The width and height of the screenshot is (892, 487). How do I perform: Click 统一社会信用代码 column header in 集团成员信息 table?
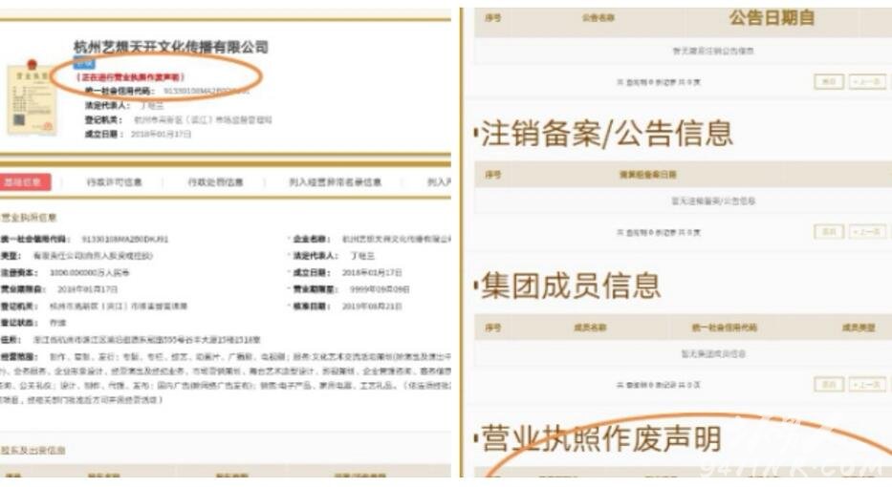(724, 328)
